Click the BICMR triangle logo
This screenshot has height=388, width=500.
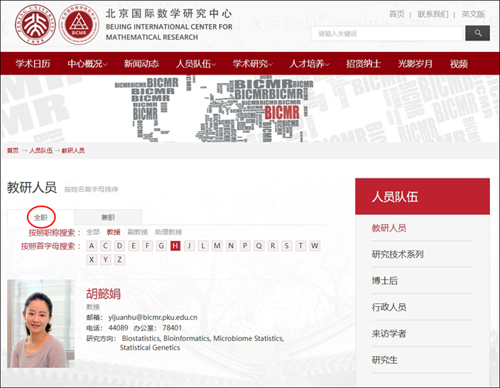(79, 25)
